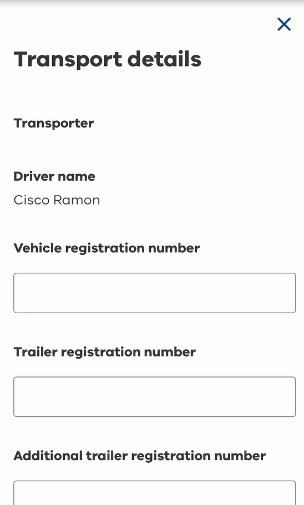Place cursor in the vehicle registration box

pyautogui.click(x=154, y=293)
